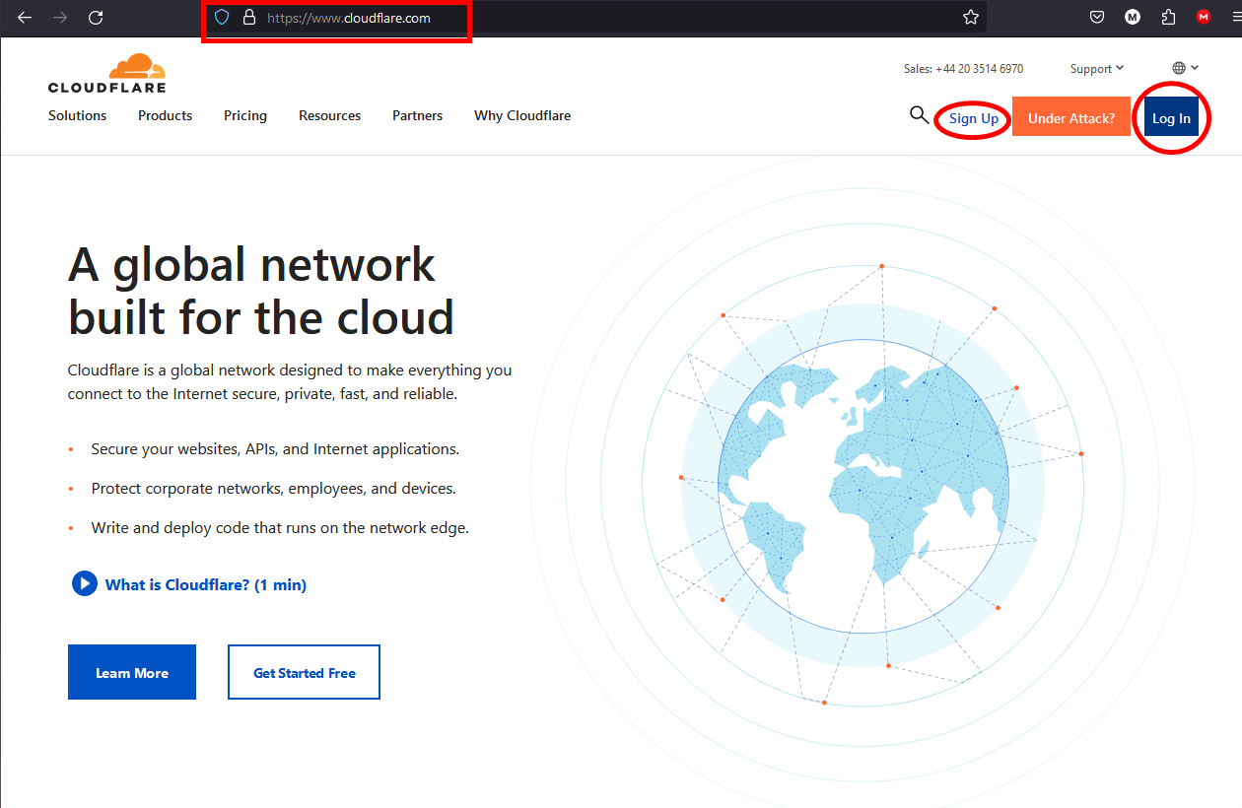This screenshot has height=808, width=1242.
Task: Click the Sign Up link
Action: pyautogui.click(x=974, y=119)
